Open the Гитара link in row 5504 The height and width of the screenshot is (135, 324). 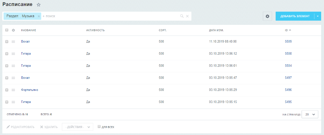pyautogui.click(x=26, y=66)
